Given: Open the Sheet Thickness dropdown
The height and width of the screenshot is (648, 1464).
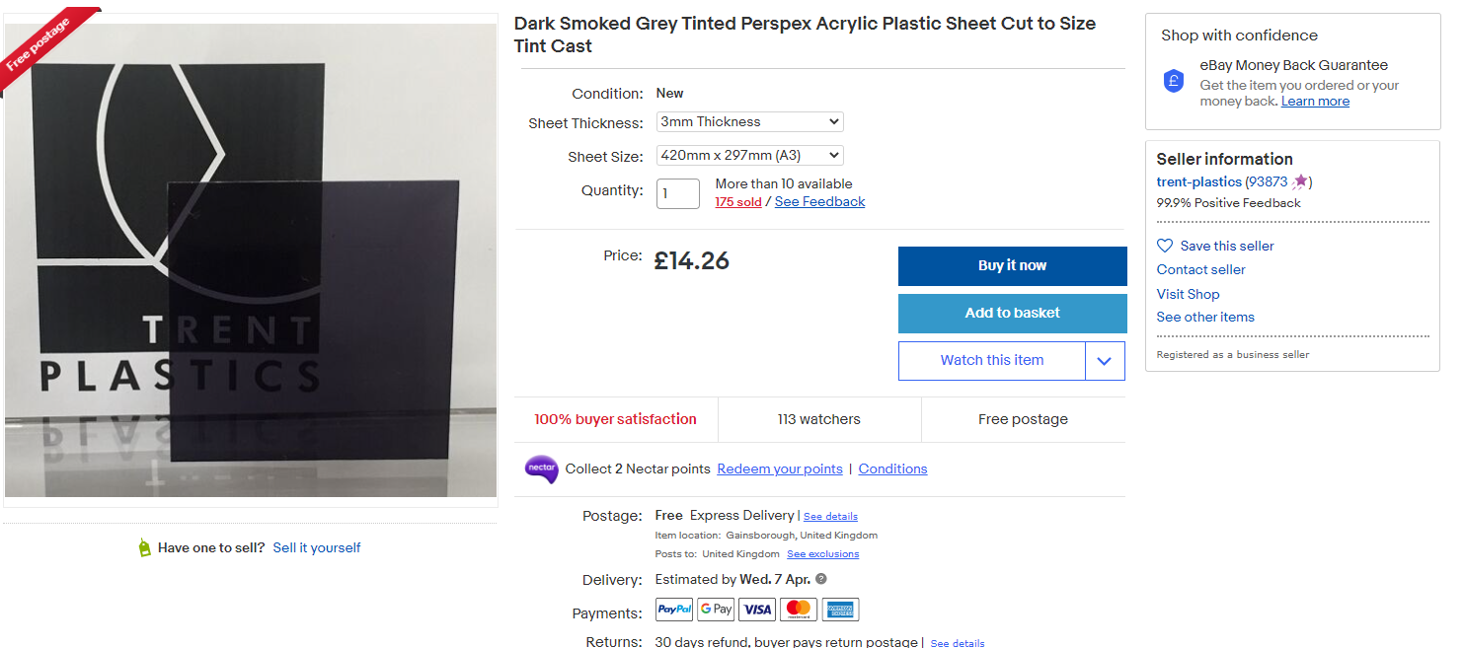Looking at the screenshot, I should click(x=749, y=121).
